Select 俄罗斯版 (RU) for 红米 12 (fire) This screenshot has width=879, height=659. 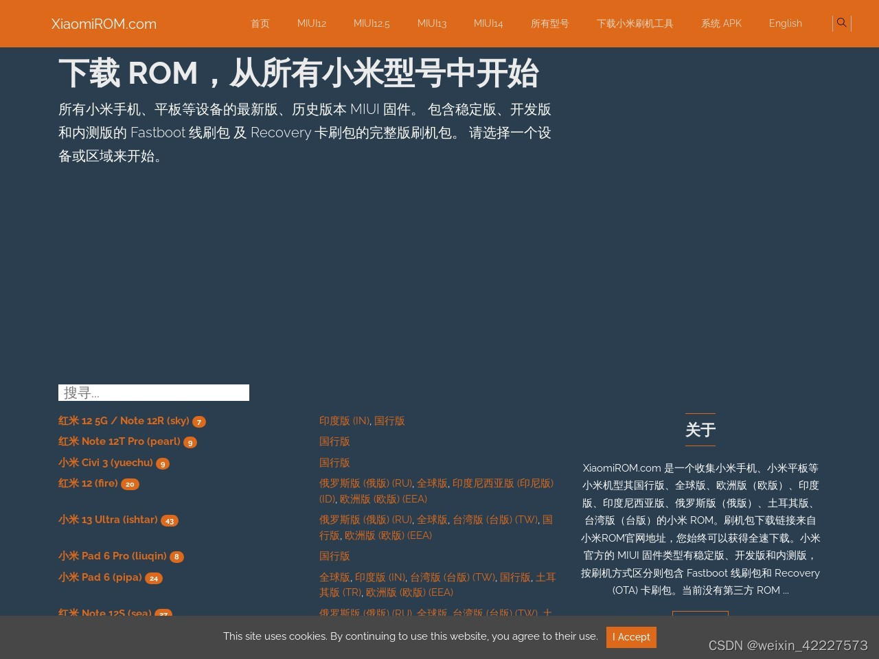365,483
